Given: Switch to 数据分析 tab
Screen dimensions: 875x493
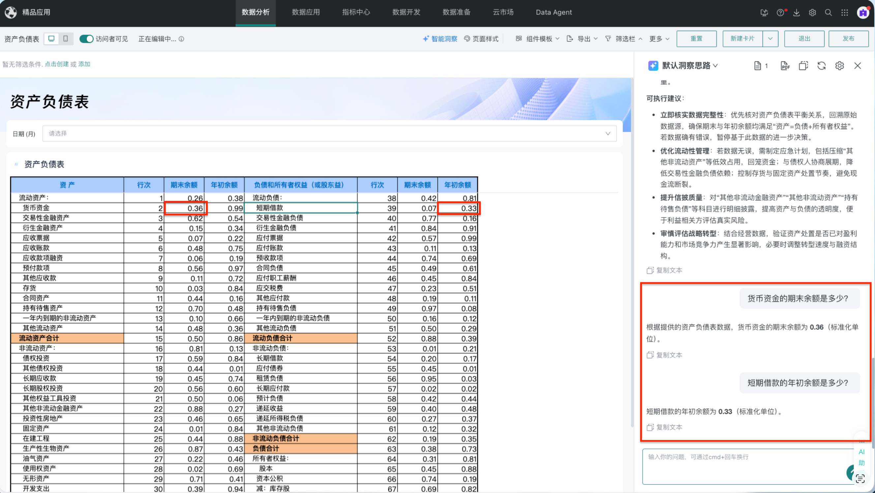Looking at the screenshot, I should (x=256, y=13).
